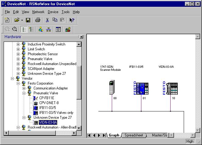Collapse Festo Pneumatic Valve node
The width and height of the screenshot is (202, 145).
24,93
